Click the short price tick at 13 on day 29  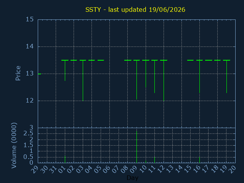pyautogui.click(x=40, y=74)
